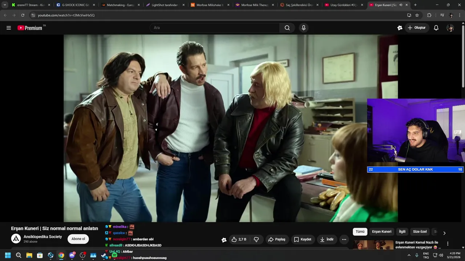Open the Ansiklopedika Society channel avatar

[x=16, y=239]
